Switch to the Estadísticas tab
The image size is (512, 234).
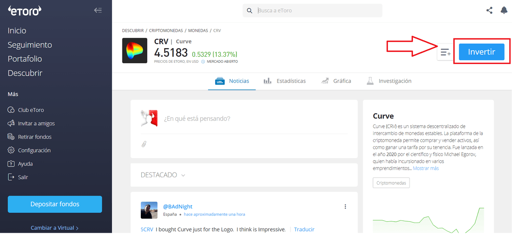tap(285, 81)
